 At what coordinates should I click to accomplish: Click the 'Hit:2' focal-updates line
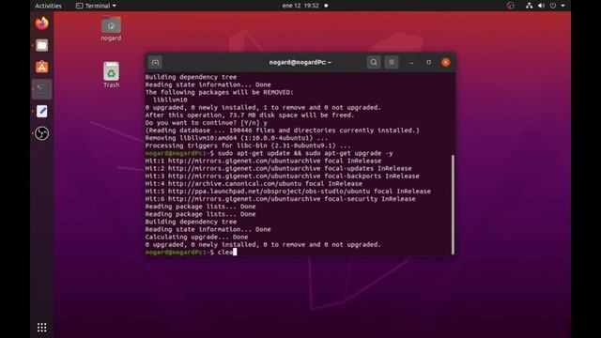click(278, 169)
